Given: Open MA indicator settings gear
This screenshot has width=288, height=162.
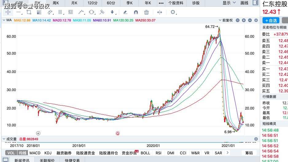Looking at the screenshot, I should pyautogui.click(x=256, y=20).
